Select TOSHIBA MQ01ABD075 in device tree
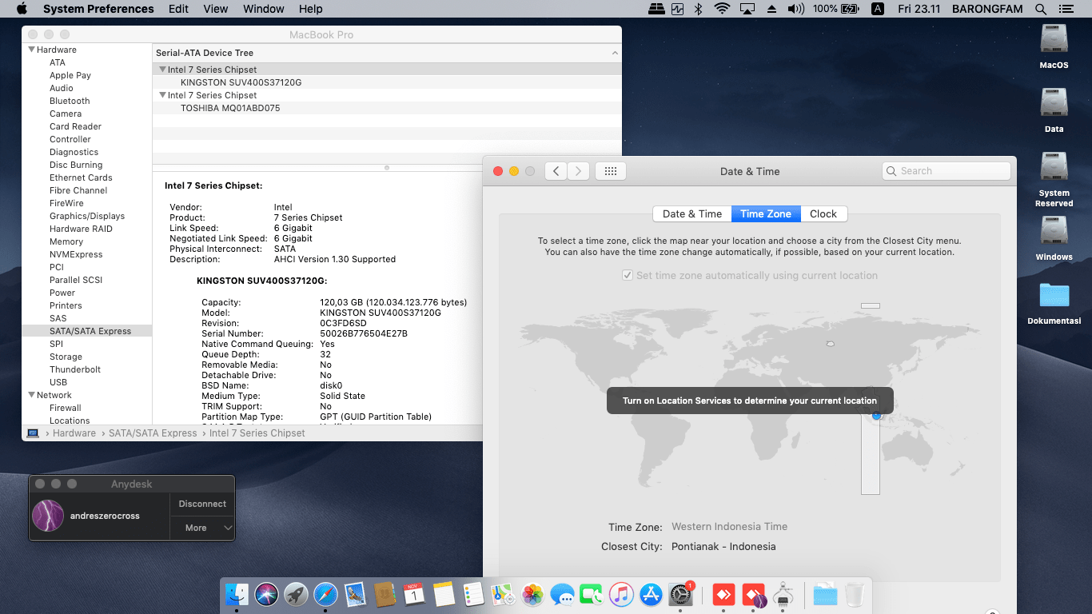 387,108
